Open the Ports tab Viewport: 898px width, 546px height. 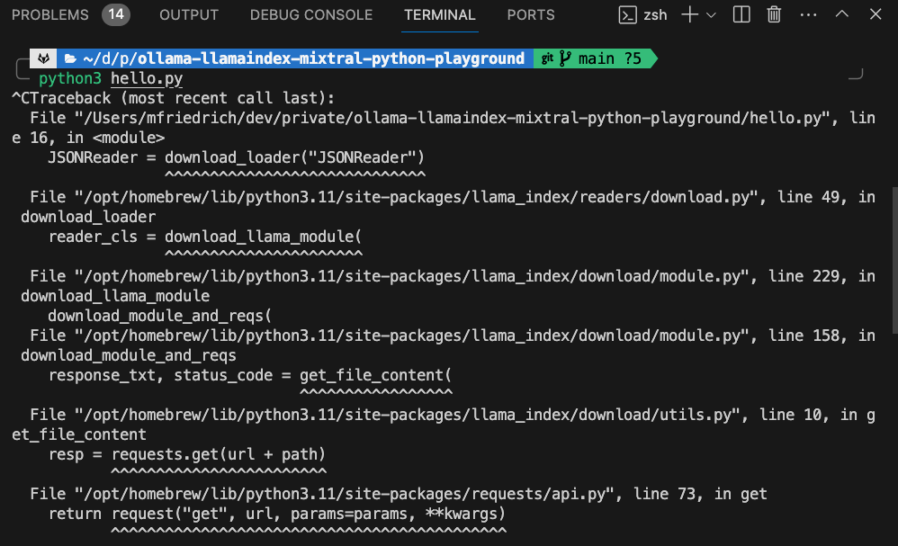click(531, 15)
